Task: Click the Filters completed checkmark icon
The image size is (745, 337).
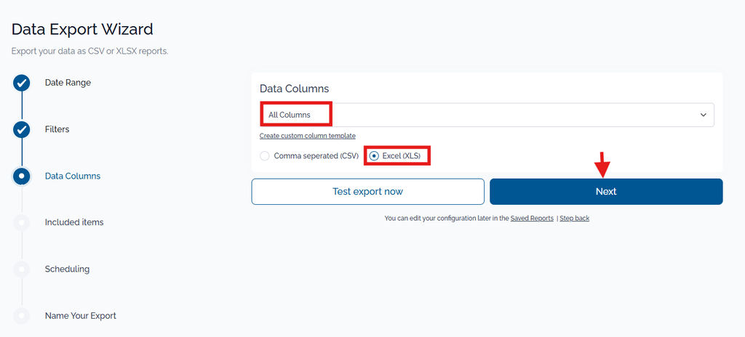Action: pyautogui.click(x=21, y=129)
